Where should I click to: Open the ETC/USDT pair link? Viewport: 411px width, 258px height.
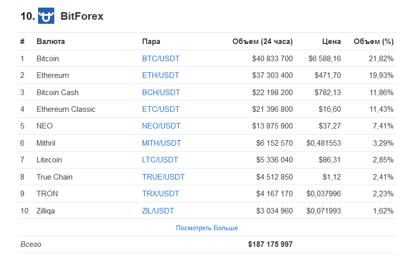click(161, 109)
